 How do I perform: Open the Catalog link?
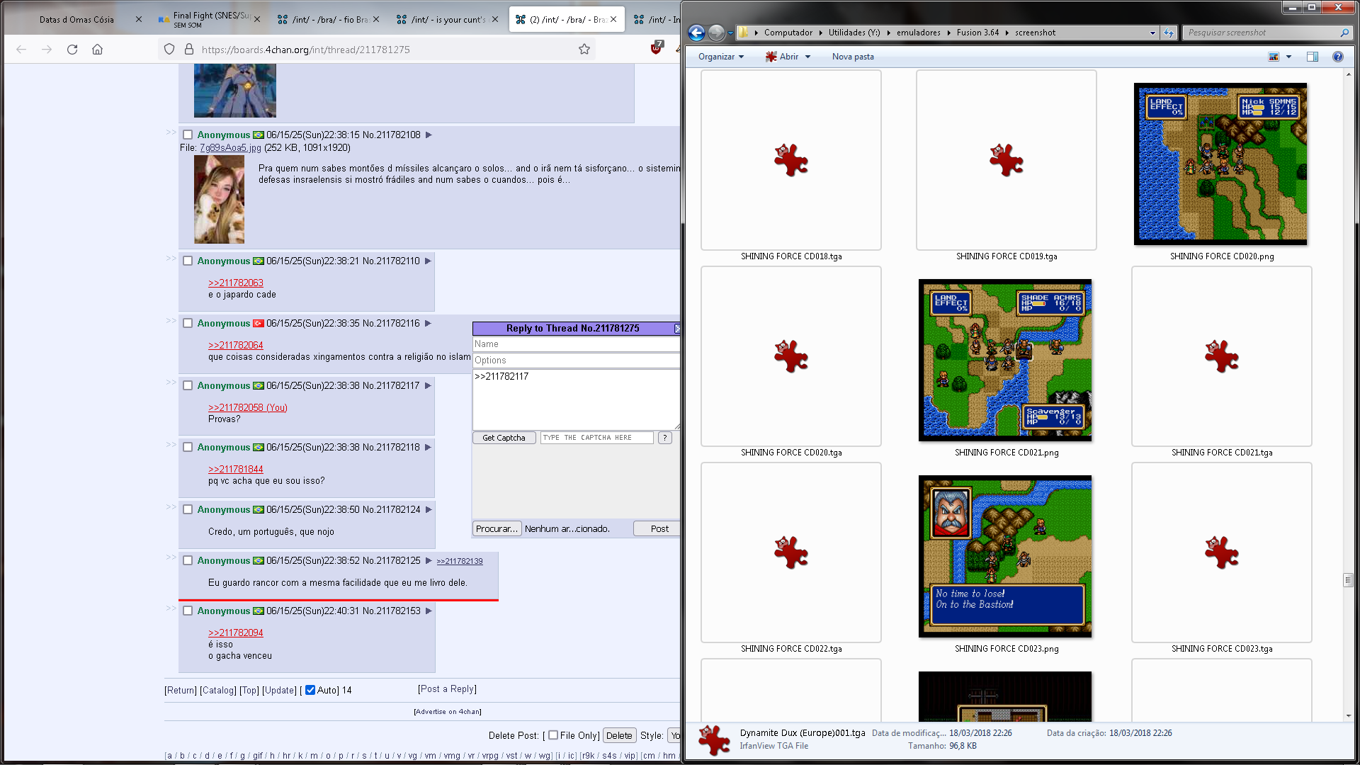(x=218, y=690)
